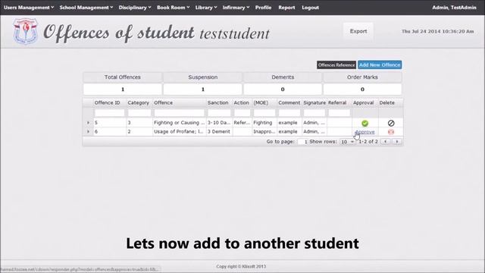Sort by the Signature column header
This screenshot has width=485, height=273.
click(x=314, y=103)
